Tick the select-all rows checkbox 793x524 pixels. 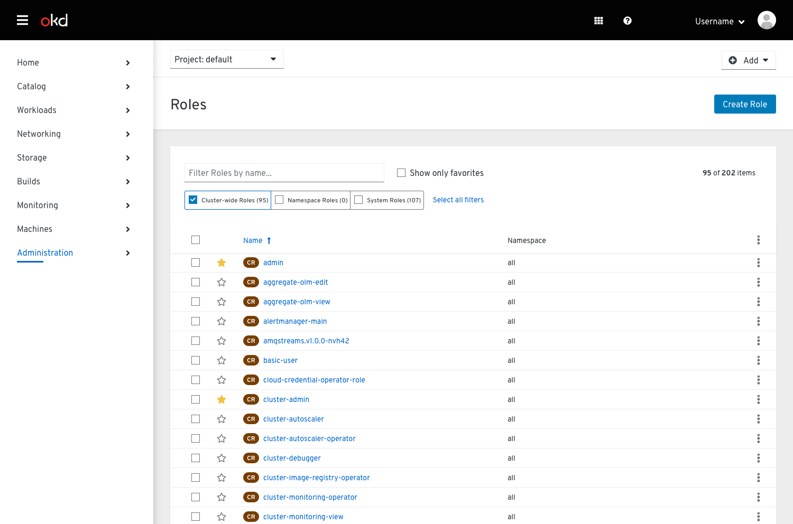pos(196,240)
